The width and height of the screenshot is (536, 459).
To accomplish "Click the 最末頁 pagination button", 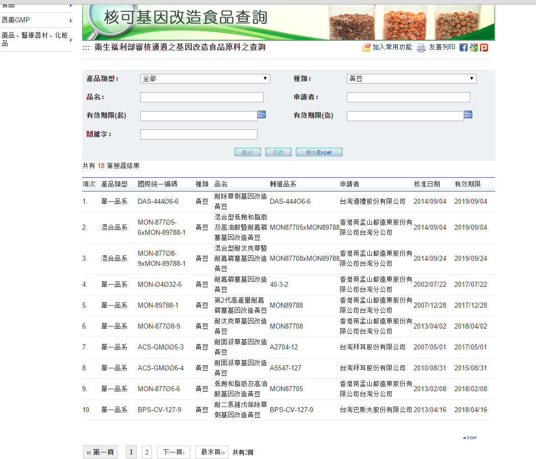I will [212, 452].
